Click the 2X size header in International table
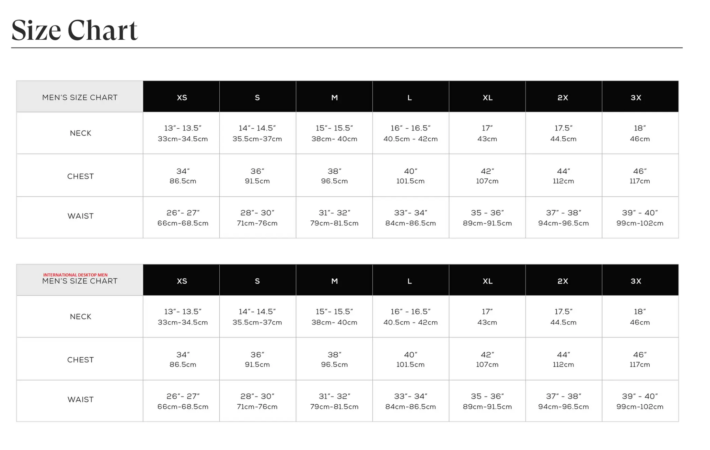The image size is (710, 450). (x=562, y=281)
